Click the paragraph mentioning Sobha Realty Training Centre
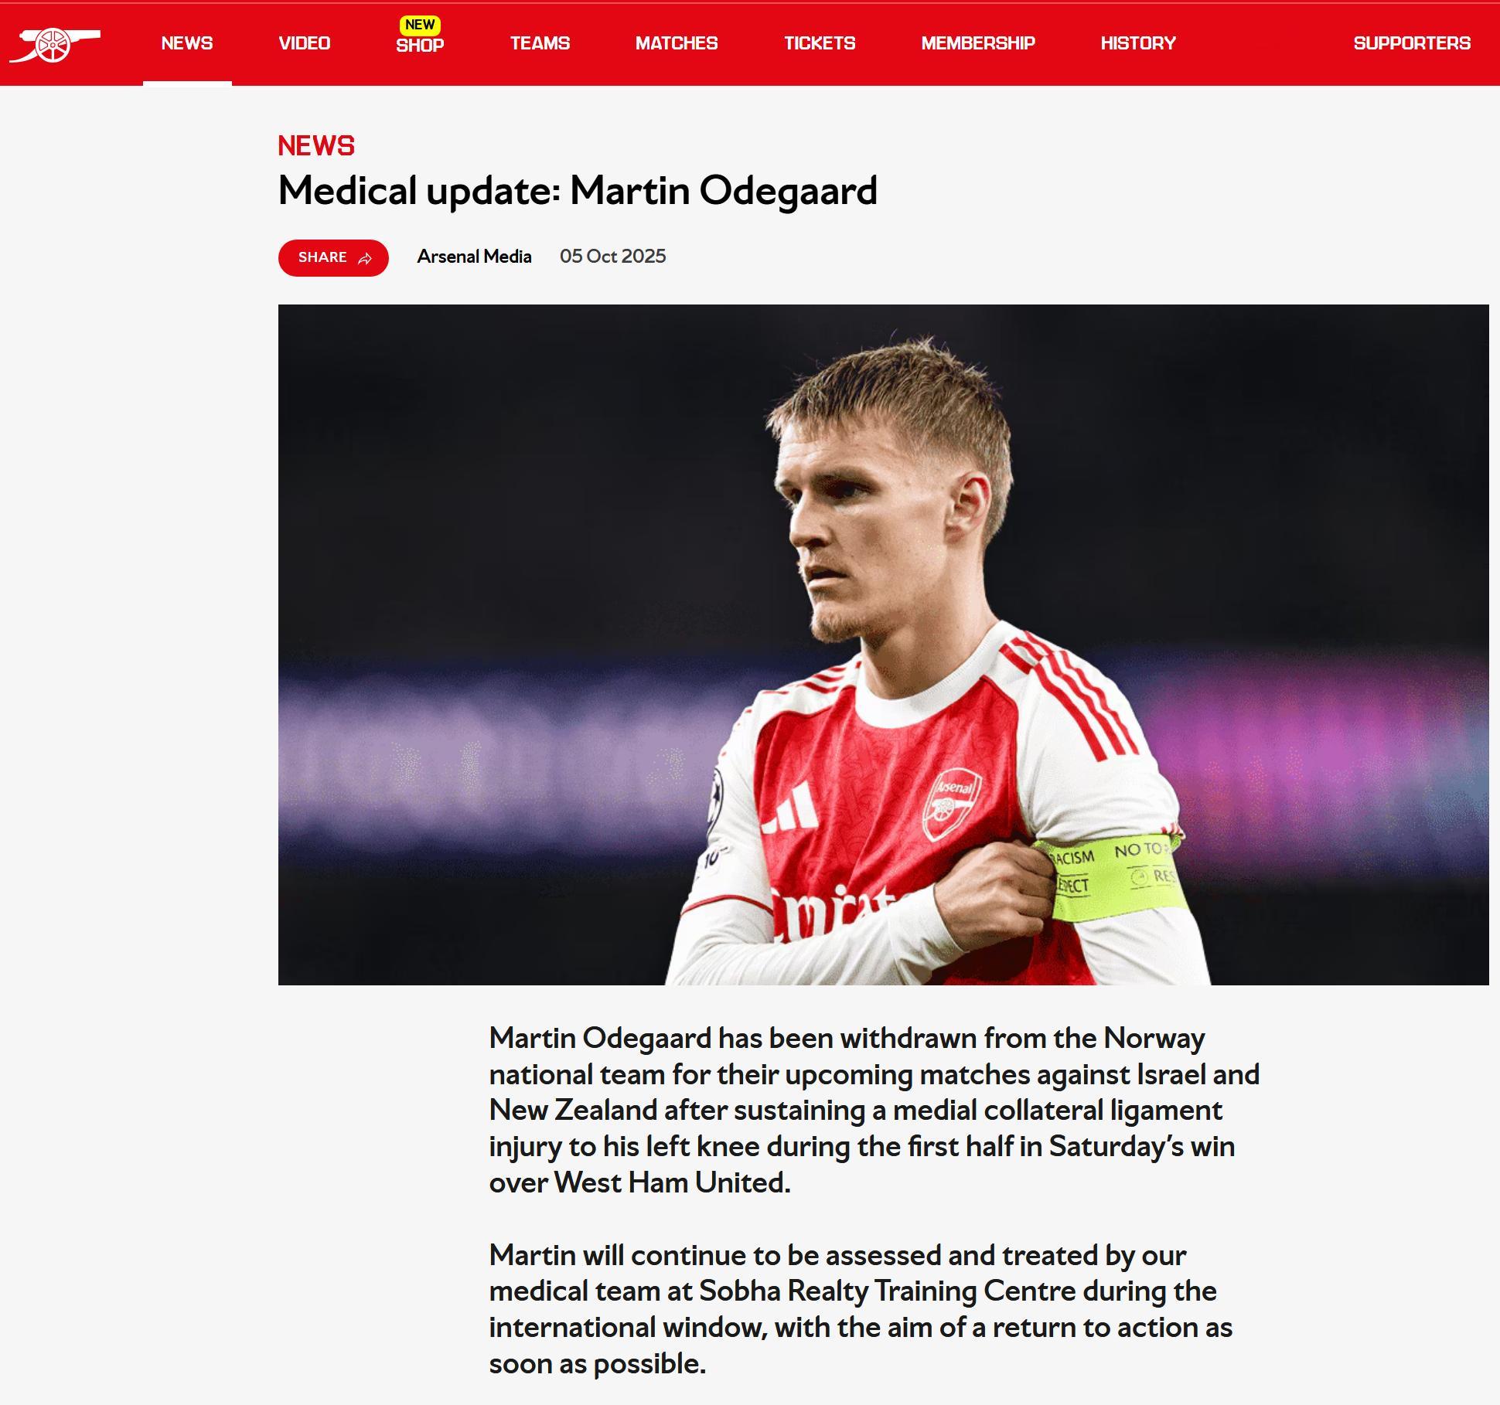 coord(861,1309)
